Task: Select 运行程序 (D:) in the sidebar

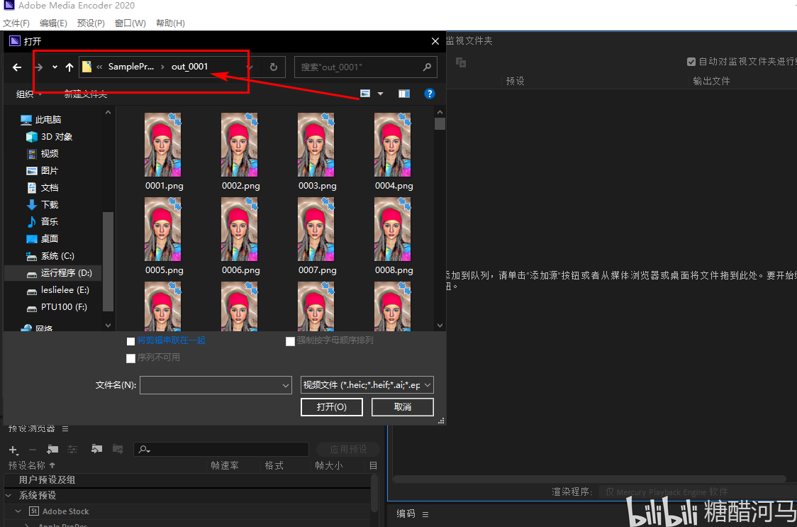Action: point(53,273)
